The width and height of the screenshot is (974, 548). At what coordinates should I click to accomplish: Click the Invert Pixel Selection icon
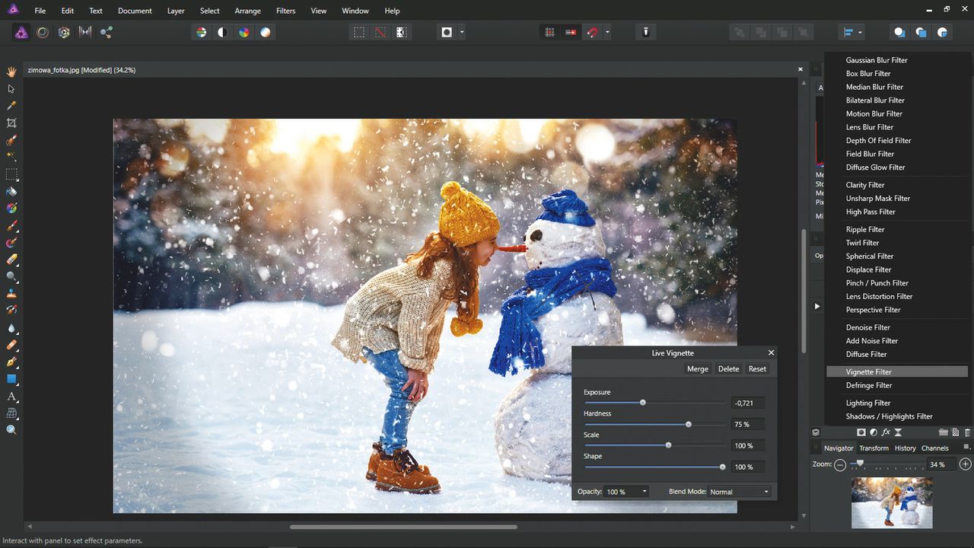coord(401,32)
